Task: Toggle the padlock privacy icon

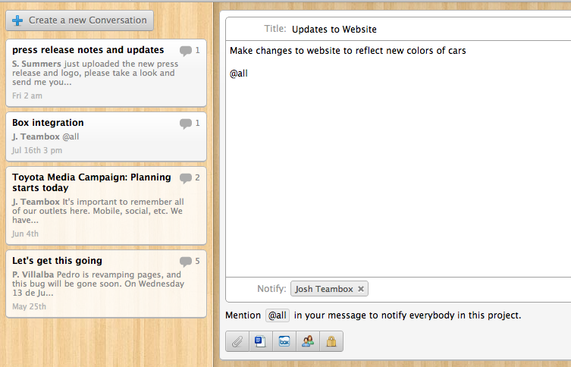Action: pyautogui.click(x=331, y=341)
